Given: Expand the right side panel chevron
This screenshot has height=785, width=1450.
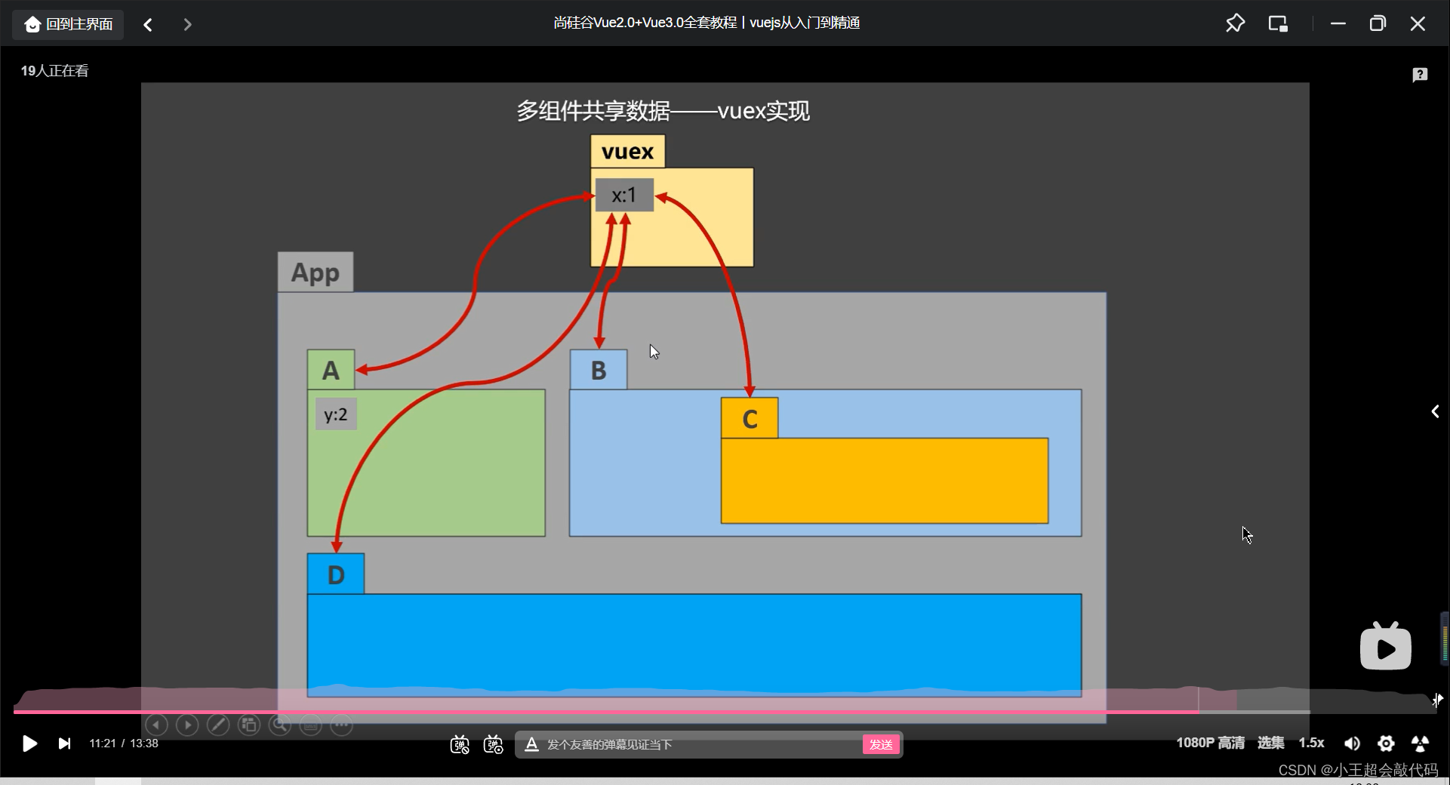Looking at the screenshot, I should tap(1435, 411).
